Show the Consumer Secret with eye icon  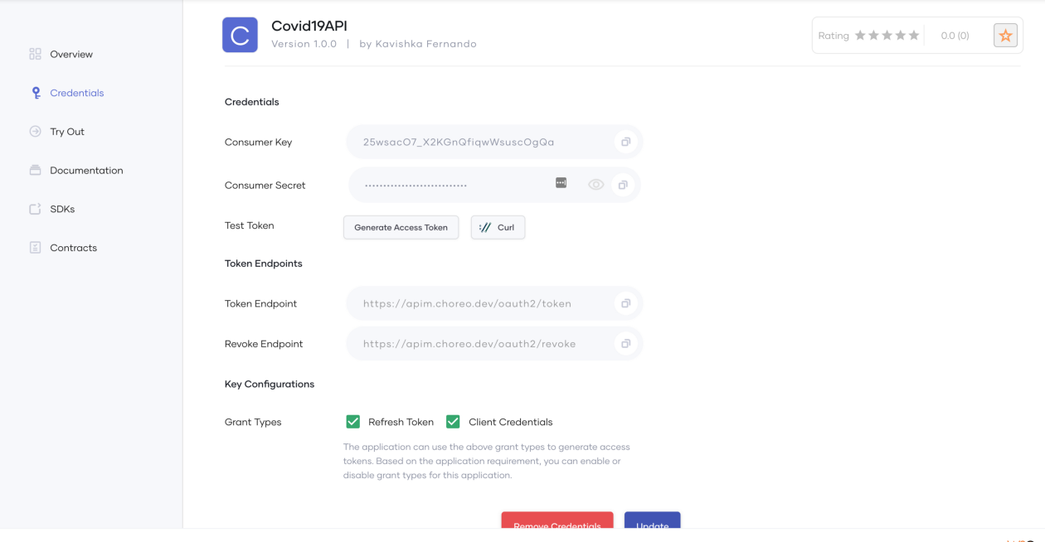(x=595, y=185)
